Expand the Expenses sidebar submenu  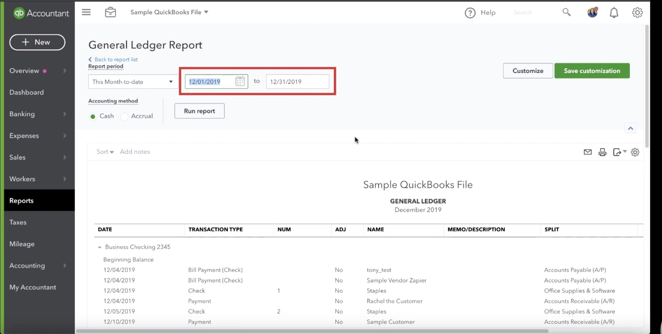(65, 136)
